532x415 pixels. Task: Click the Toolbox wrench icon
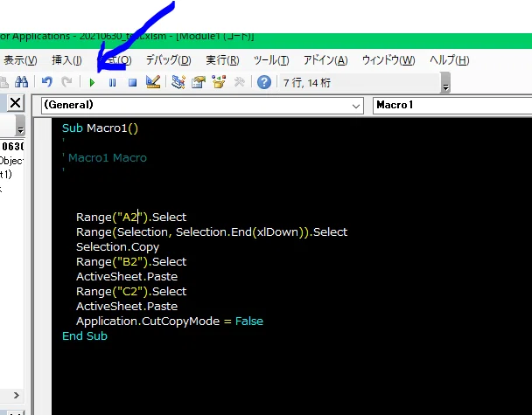[x=240, y=82]
